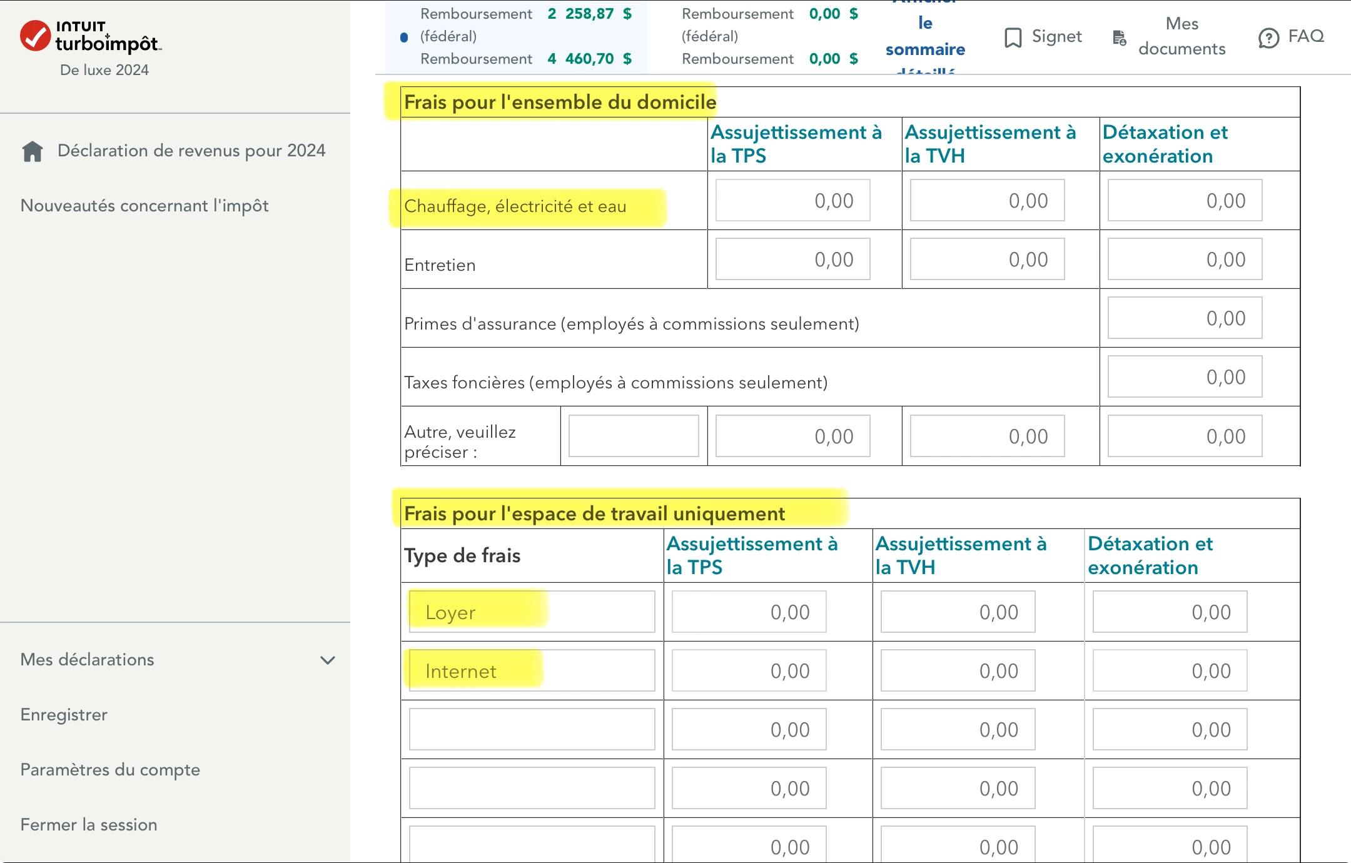Click Taxes foncières exonération amount field

pyautogui.click(x=1185, y=377)
